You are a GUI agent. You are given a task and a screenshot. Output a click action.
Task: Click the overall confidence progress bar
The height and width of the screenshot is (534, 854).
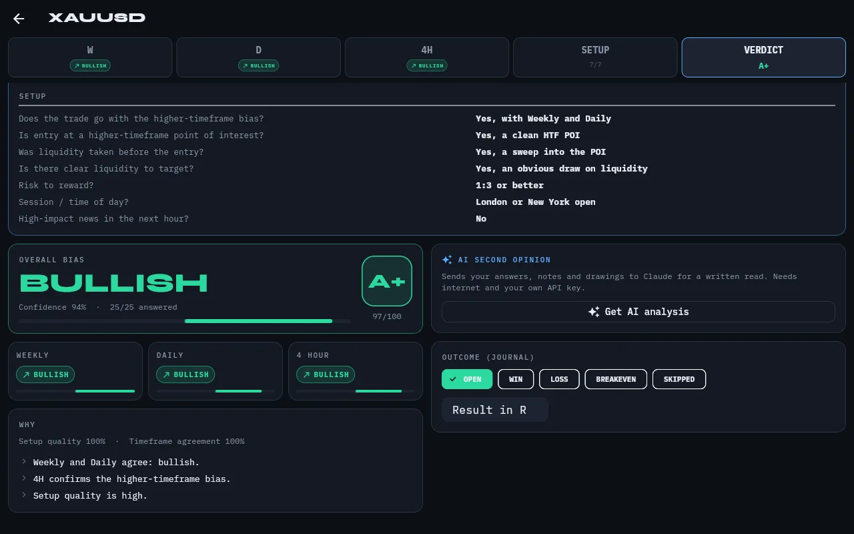click(x=185, y=321)
